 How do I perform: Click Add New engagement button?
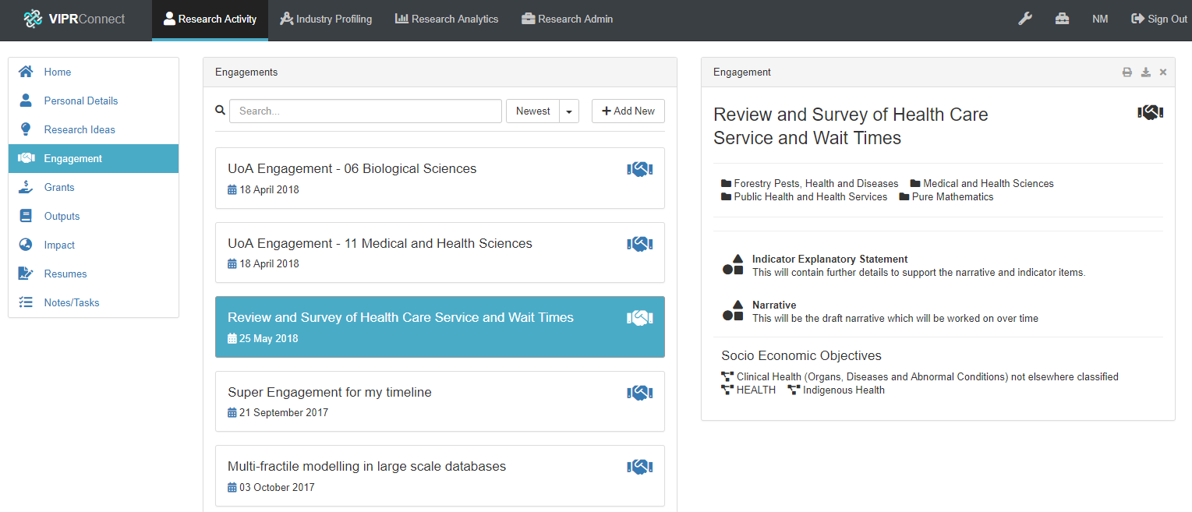pos(628,111)
